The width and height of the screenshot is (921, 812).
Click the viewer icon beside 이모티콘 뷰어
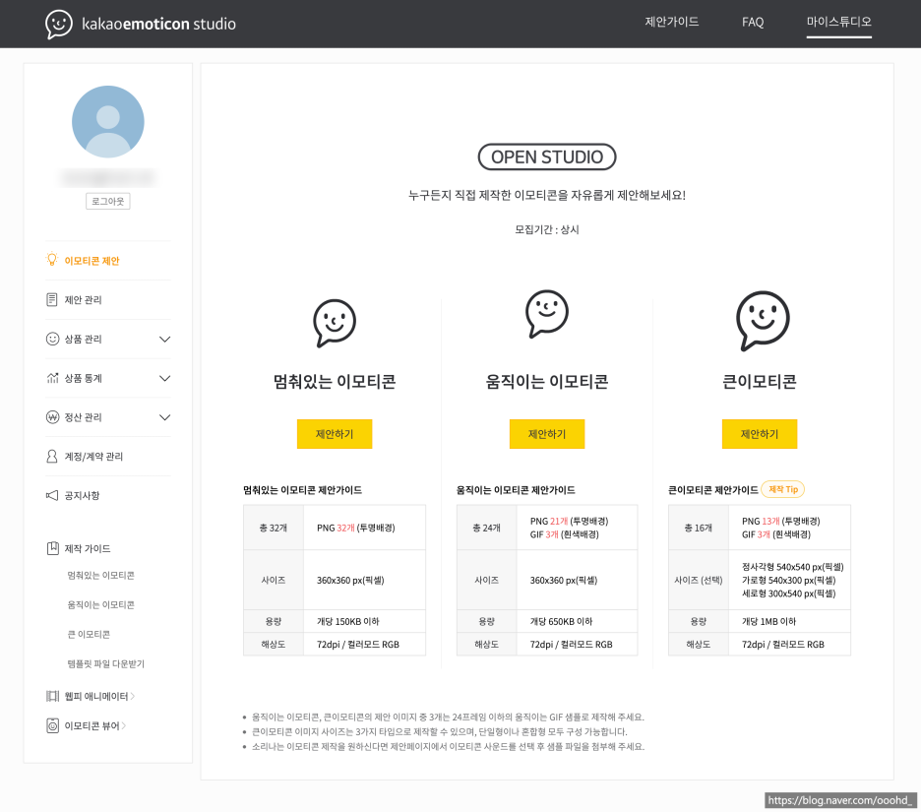click(x=52, y=725)
